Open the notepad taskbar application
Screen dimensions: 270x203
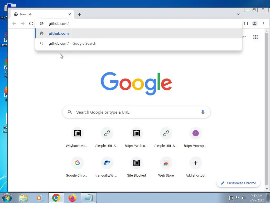pos(89,198)
